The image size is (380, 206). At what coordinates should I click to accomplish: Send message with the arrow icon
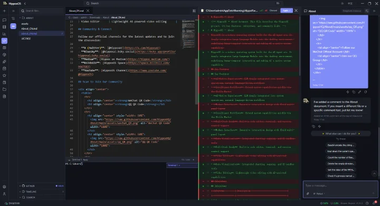coord(373,193)
